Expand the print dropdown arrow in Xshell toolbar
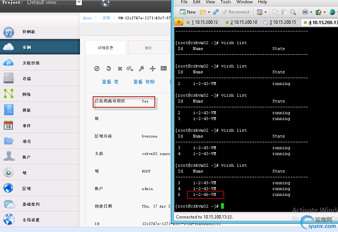This screenshot has height=232, width=338. tap(311, 12)
